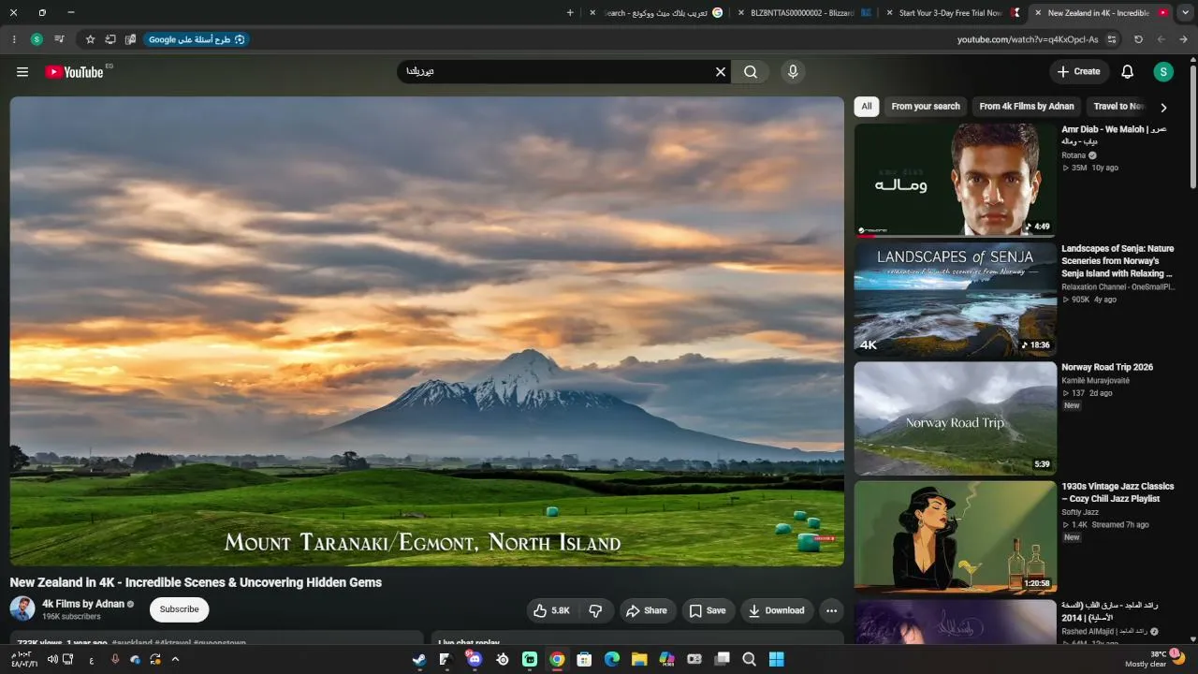The height and width of the screenshot is (674, 1198).
Task: Click the Create button
Action: point(1078,72)
